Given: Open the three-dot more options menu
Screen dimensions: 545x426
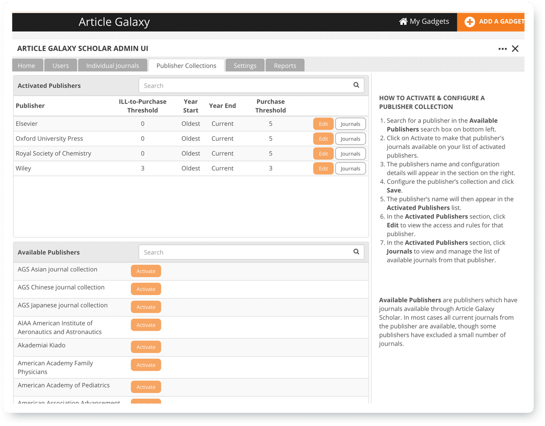Looking at the screenshot, I should pyautogui.click(x=502, y=49).
